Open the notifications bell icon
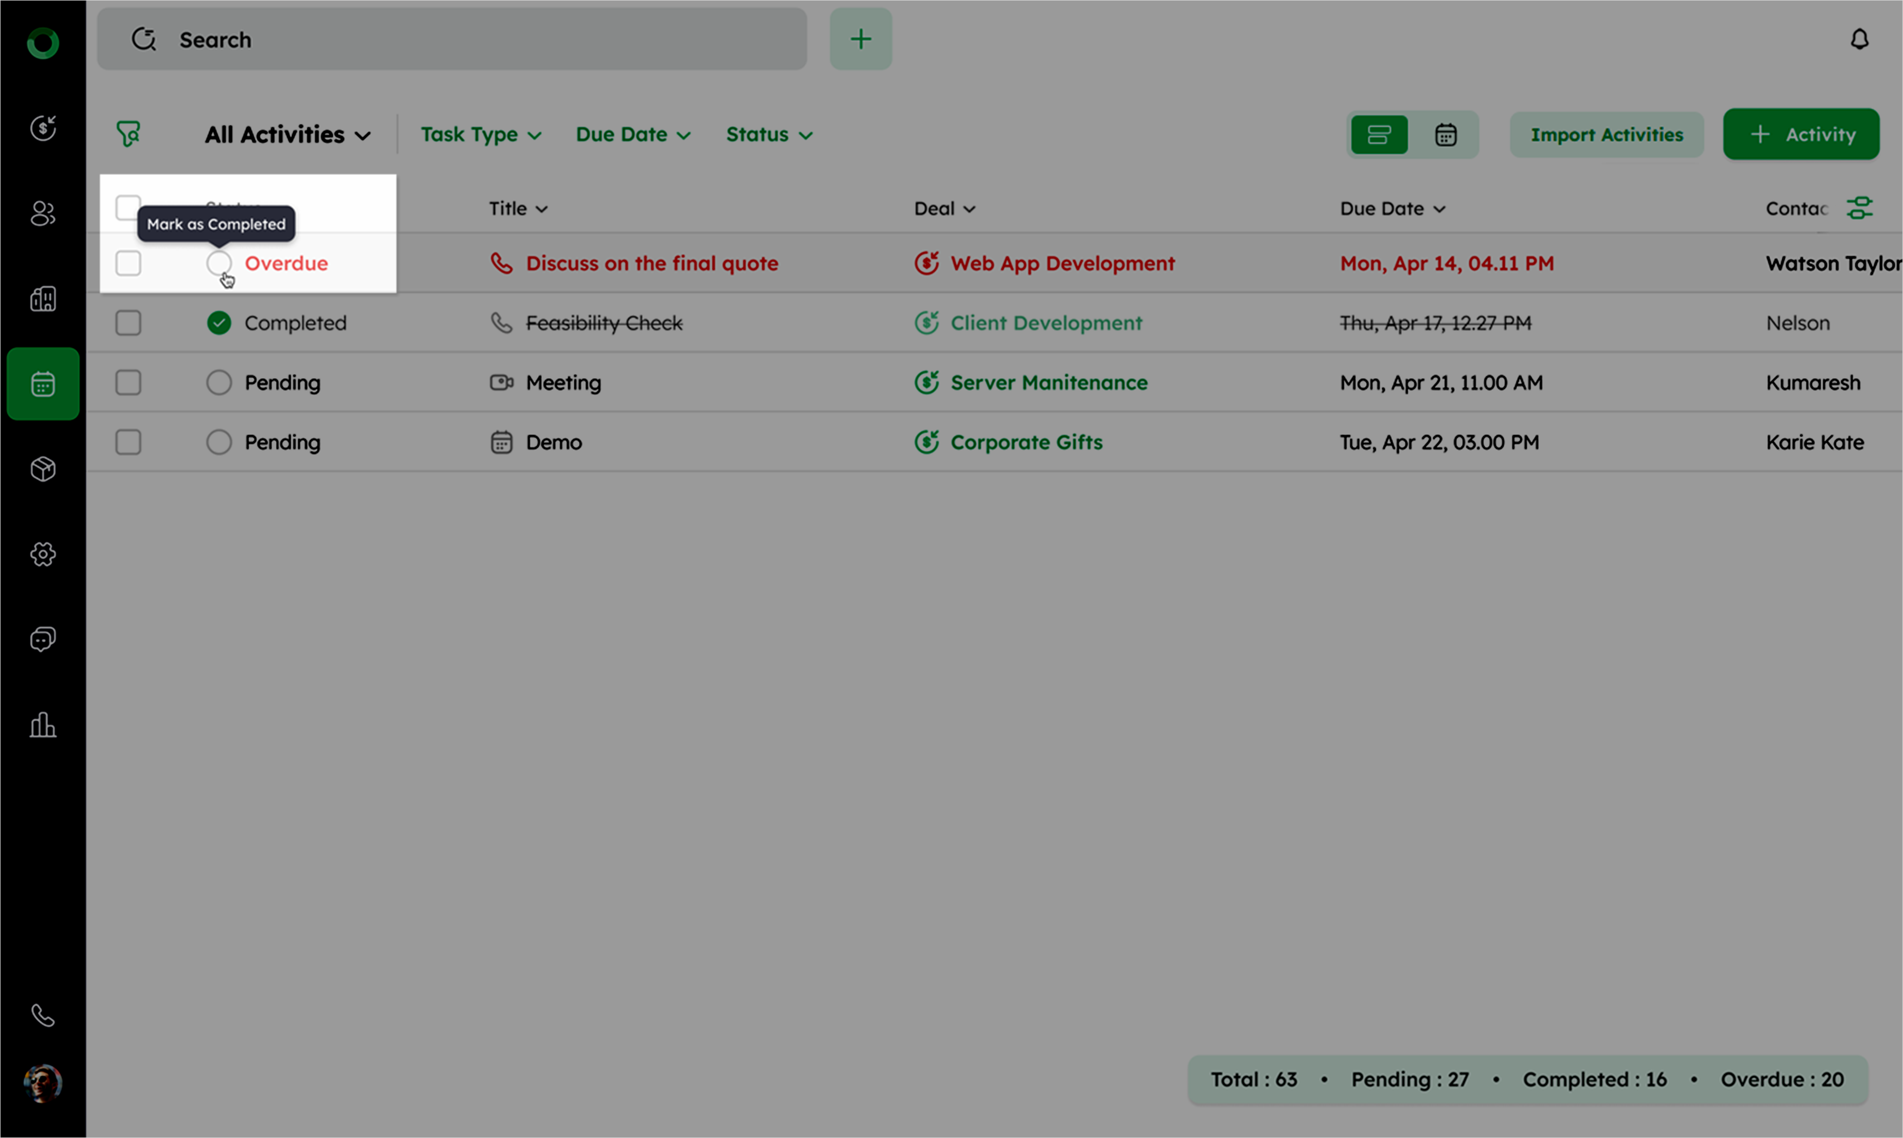This screenshot has height=1138, width=1903. tap(1859, 39)
